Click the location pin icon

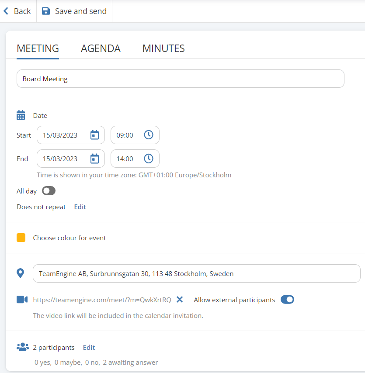click(x=21, y=273)
